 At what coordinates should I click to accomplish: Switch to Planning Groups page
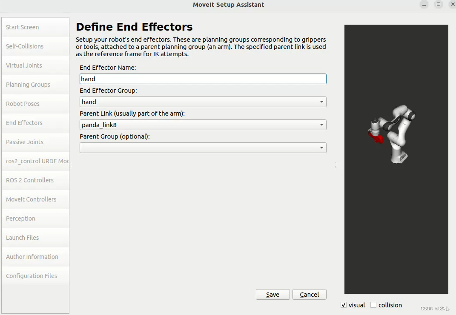[35, 85]
